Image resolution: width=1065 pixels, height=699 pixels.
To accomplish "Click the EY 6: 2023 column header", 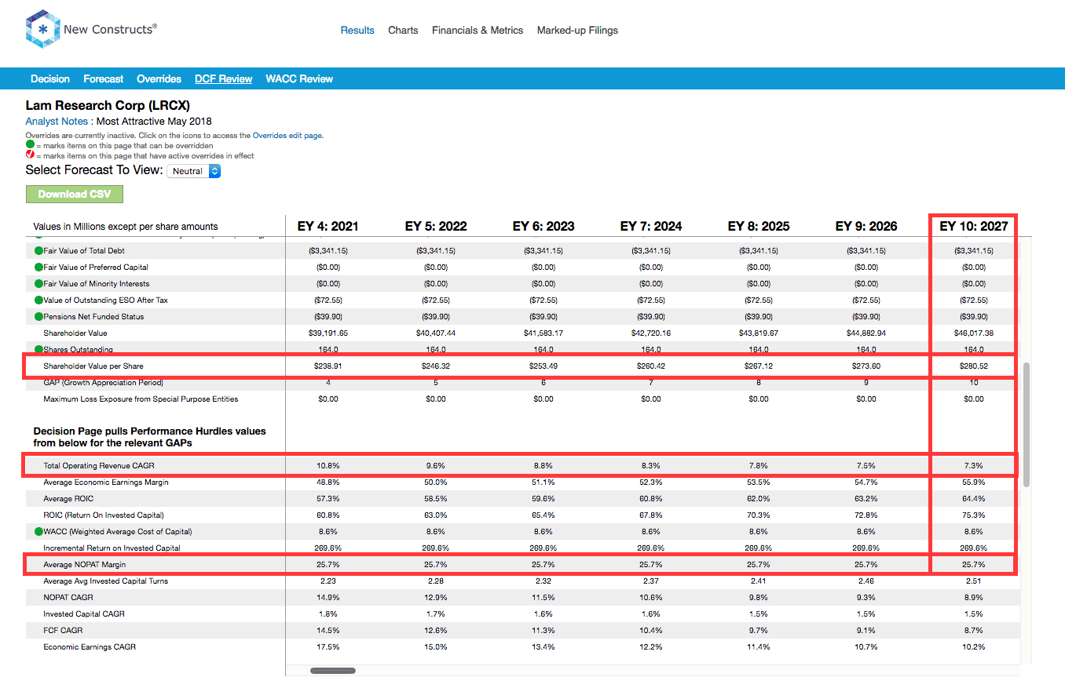I will point(543,226).
